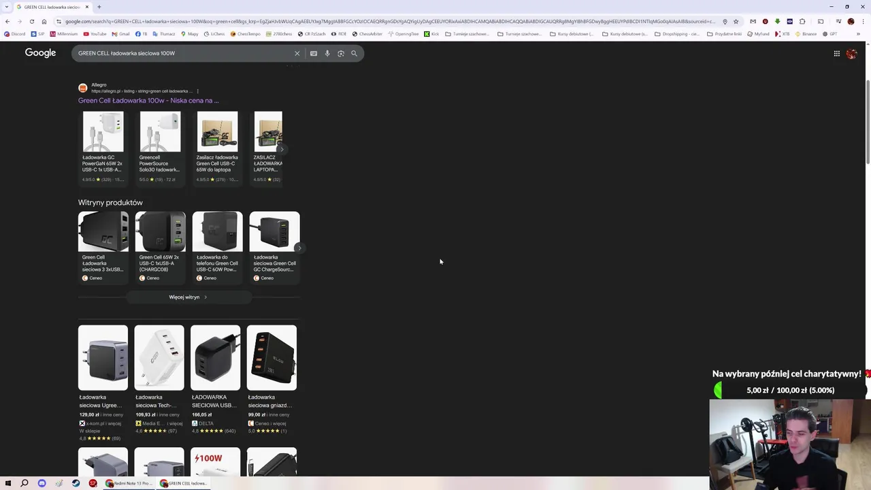Go to Google homepage via the logo

[40, 52]
